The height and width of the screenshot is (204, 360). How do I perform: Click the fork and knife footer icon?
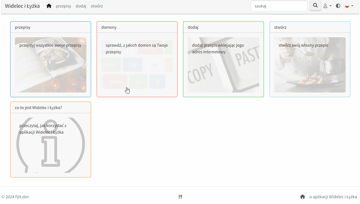tap(180, 197)
